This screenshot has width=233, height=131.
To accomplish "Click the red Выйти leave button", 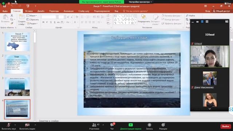I will 226,126.
